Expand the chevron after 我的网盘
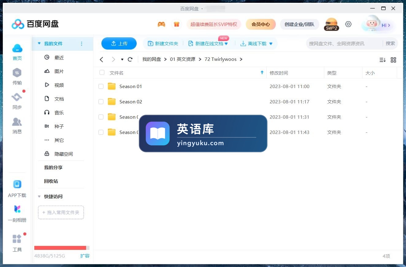The height and width of the screenshot is (267, 406). coord(165,59)
